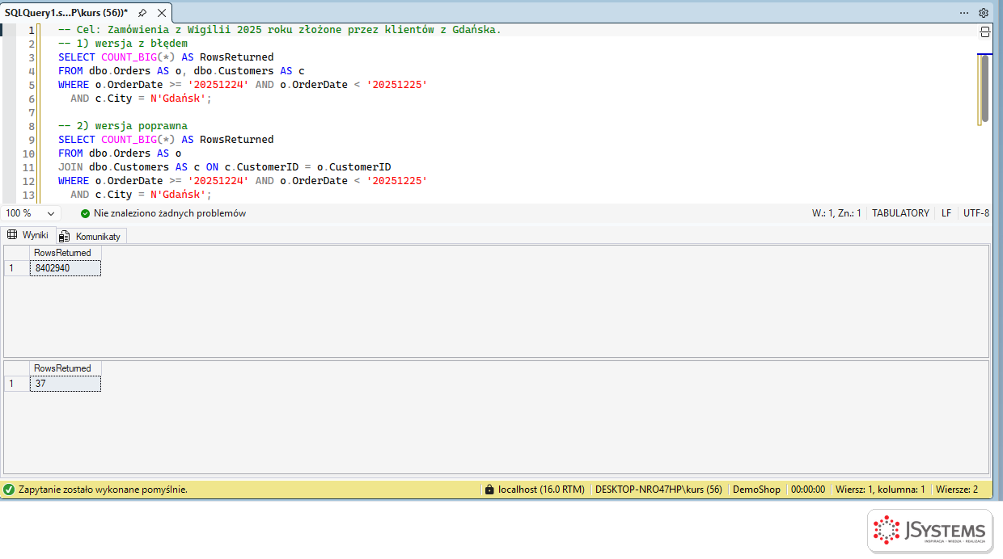This screenshot has width=1003, height=559.
Task: Click the top-right editor scroll map marker
Action: click(x=984, y=53)
